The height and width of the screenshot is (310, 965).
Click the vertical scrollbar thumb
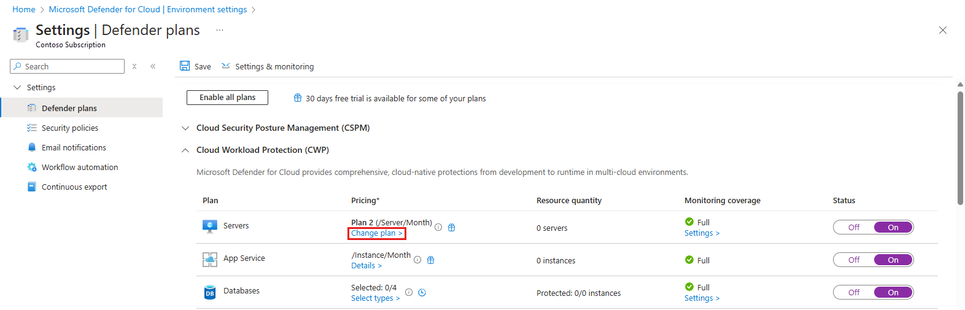click(960, 147)
